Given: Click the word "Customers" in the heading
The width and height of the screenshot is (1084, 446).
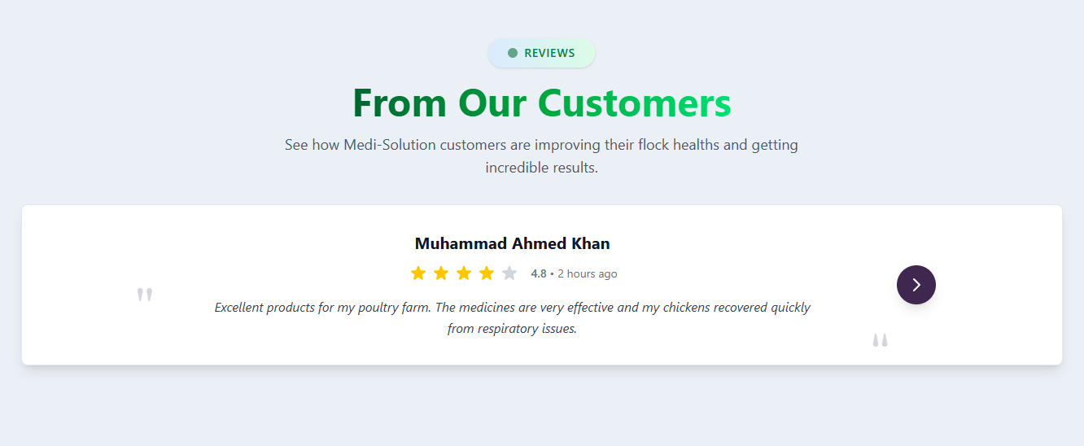Looking at the screenshot, I should pyautogui.click(x=634, y=103).
